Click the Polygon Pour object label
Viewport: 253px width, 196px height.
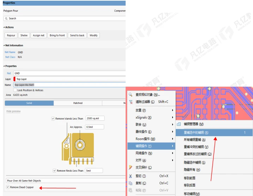[x=11, y=11]
